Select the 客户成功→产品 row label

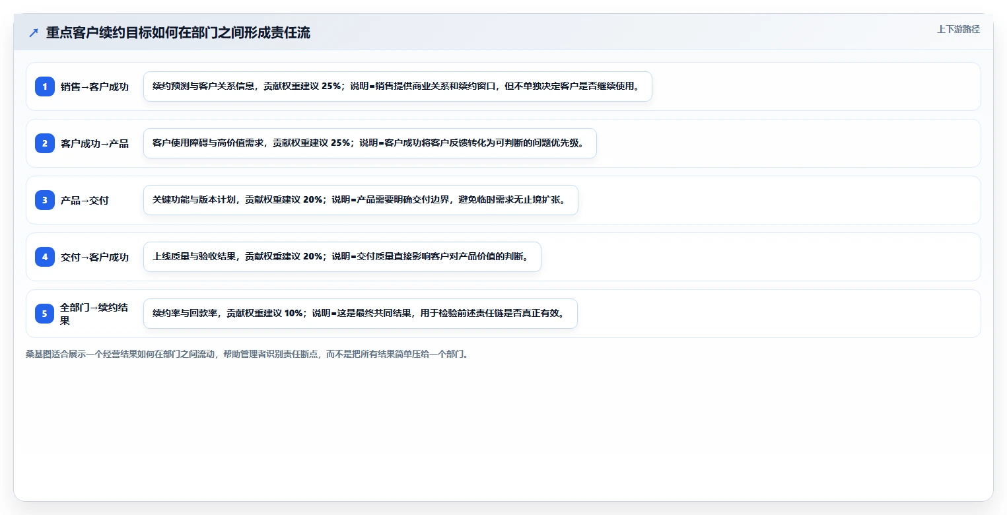(94, 143)
